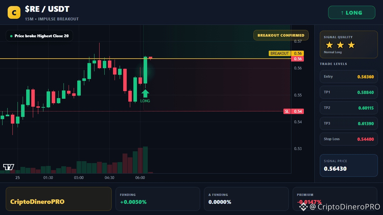Image resolution: width=383 pixels, height=215 pixels.
Task: Click the 25 date axis label
Action: tap(18, 178)
